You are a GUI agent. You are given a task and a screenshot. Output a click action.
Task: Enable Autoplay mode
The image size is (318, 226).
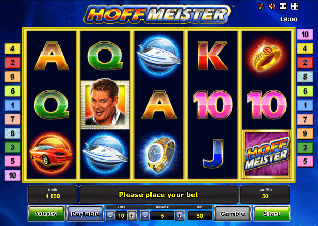[x=46, y=214]
